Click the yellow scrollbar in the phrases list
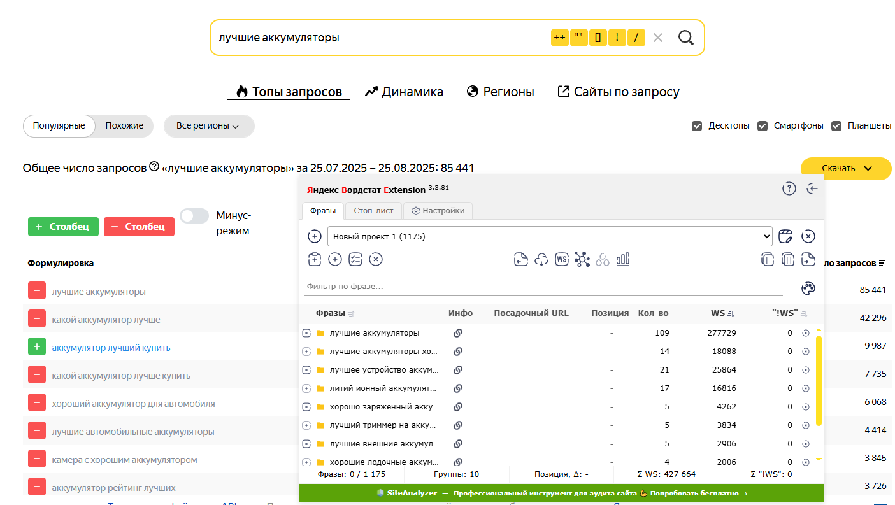 click(x=819, y=380)
